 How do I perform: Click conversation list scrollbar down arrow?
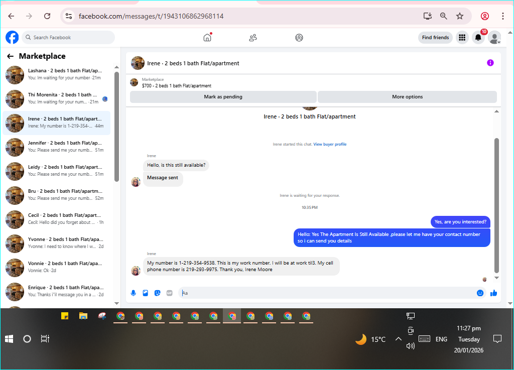116,303
